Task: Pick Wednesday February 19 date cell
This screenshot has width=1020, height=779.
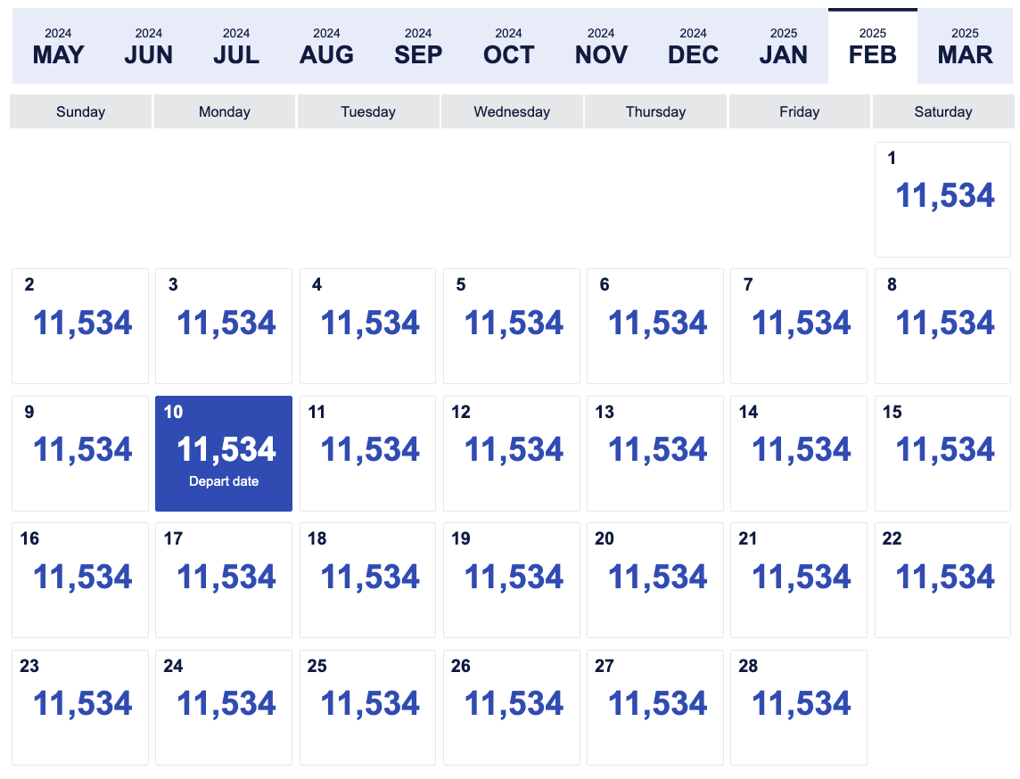Action: tap(511, 580)
